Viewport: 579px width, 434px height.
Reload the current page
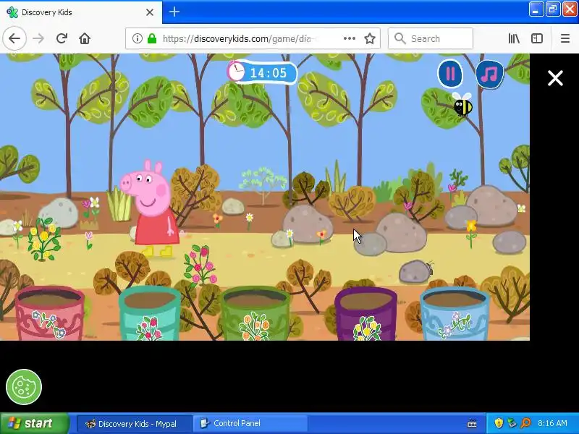pos(62,38)
